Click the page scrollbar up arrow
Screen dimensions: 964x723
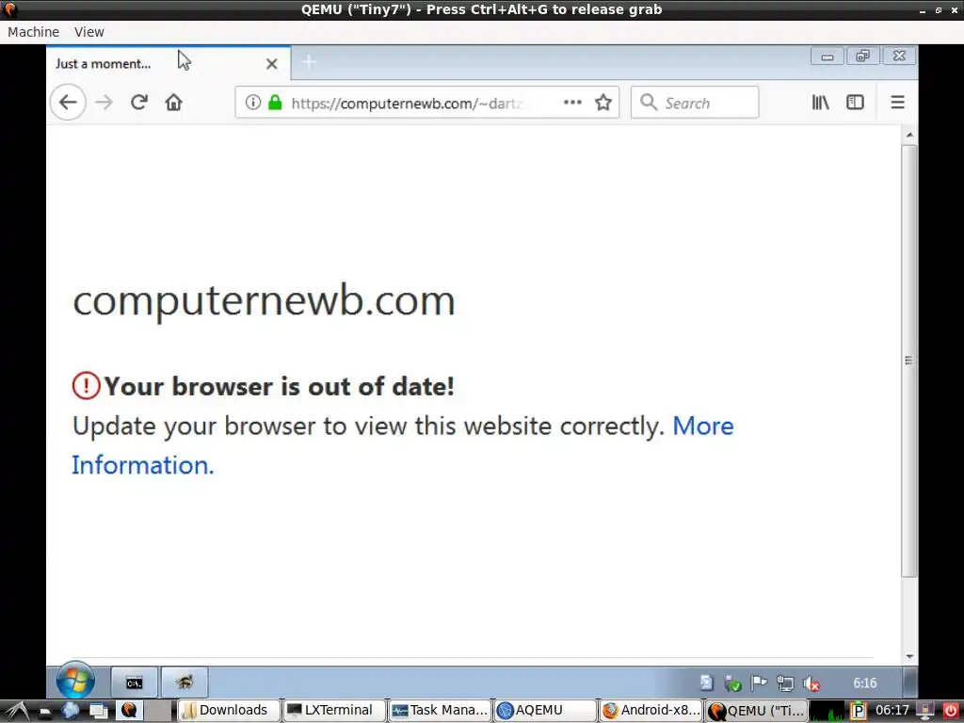[x=909, y=135]
